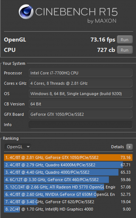Click the Cinebench sphere logo icon
The height and width of the screenshot is (218, 136).
tap(26, 12)
